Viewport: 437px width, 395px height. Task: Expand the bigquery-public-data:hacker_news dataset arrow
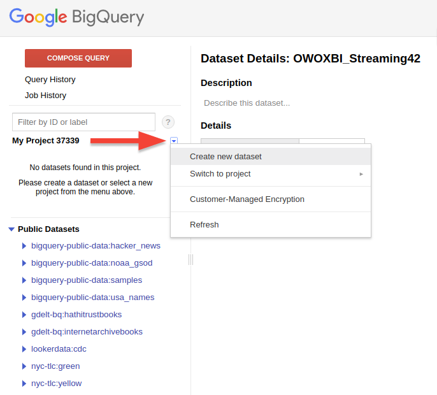tap(24, 246)
